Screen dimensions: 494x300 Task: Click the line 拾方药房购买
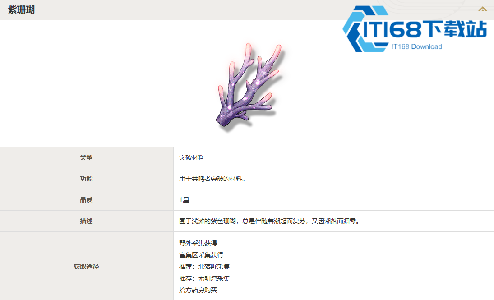(198, 290)
